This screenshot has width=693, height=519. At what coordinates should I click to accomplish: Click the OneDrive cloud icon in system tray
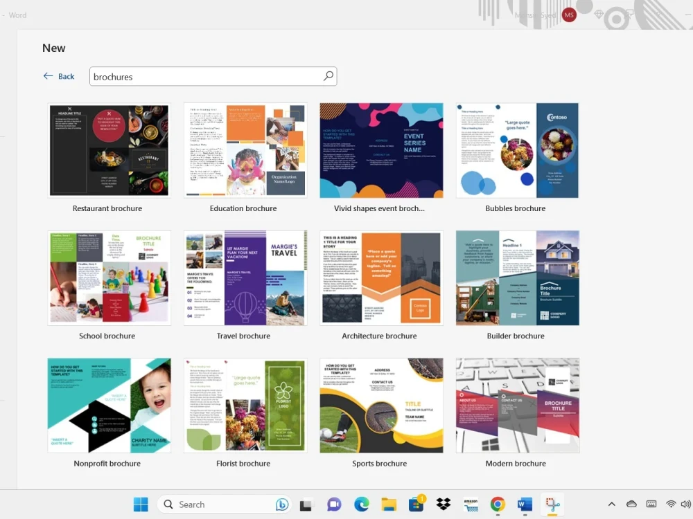[x=631, y=504]
